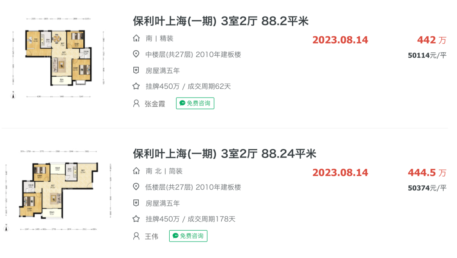457x258 pixels.
Task: Click the 444.5 万 sold price
Action: click(x=427, y=172)
